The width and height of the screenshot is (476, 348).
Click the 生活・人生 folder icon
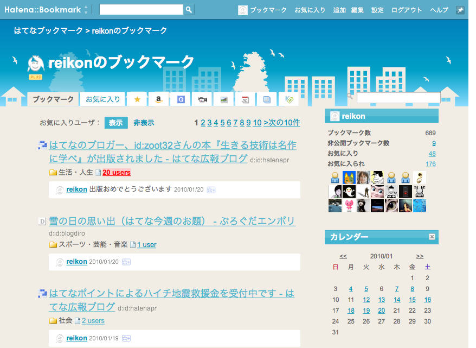[x=53, y=173]
